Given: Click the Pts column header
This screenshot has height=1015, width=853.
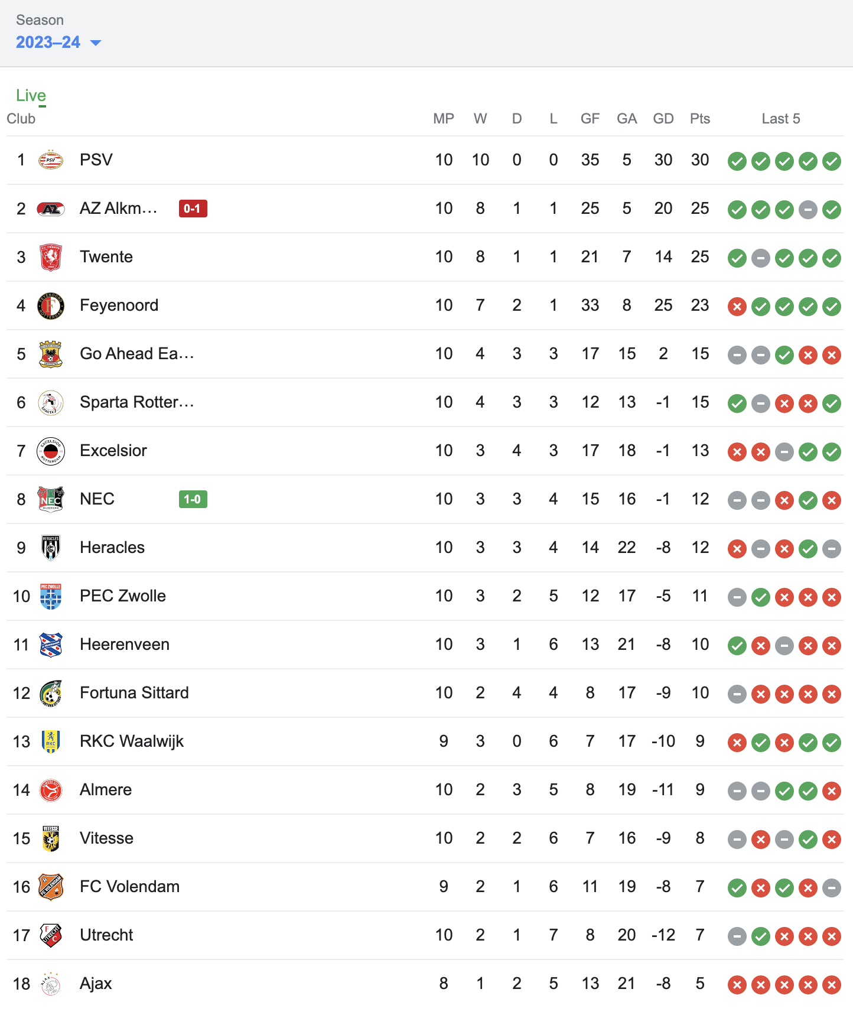Looking at the screenshot, I should point(700,119).
